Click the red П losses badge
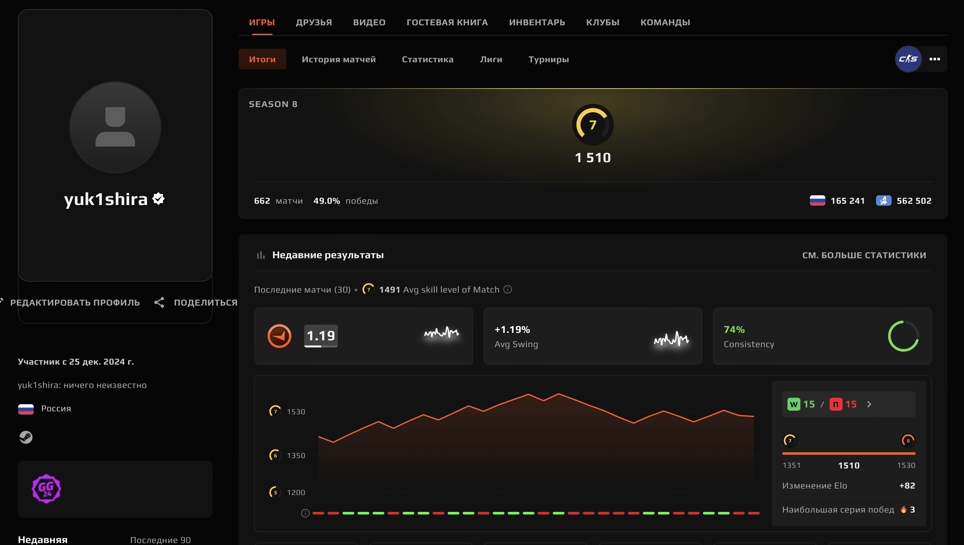 click(x=836, y=404)
